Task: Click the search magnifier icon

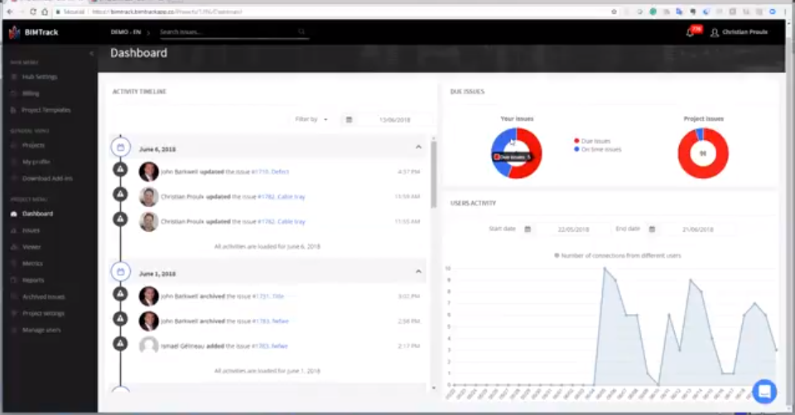Action: [x=301, y=31]
